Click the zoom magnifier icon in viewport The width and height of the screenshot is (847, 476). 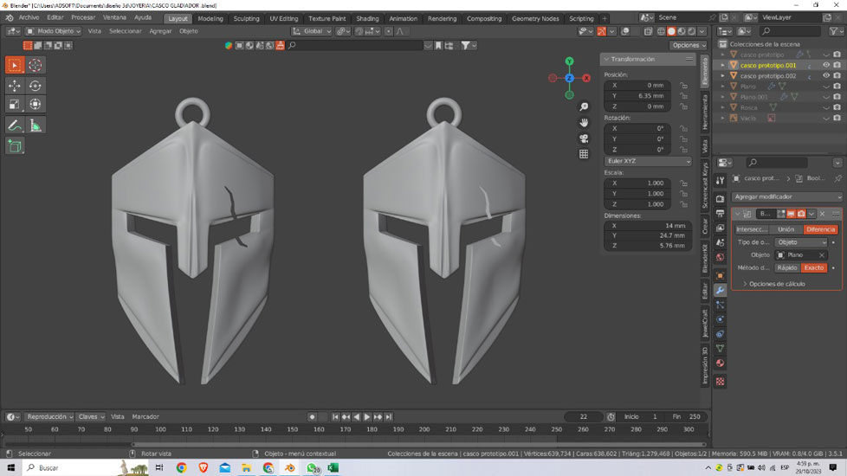(x=585, y=107)
